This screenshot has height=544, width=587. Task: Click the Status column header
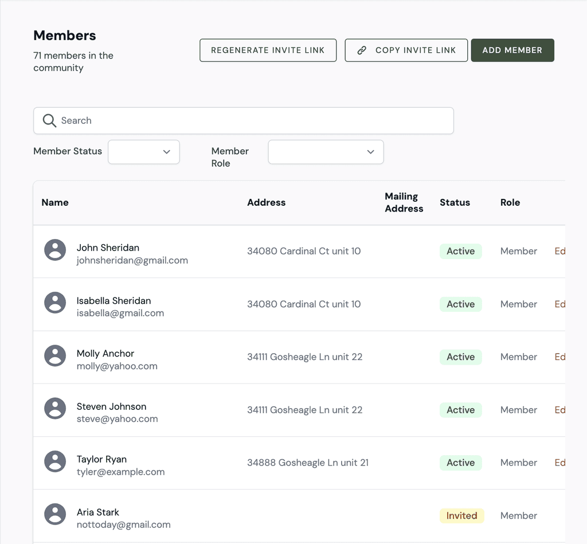[455, 202]
